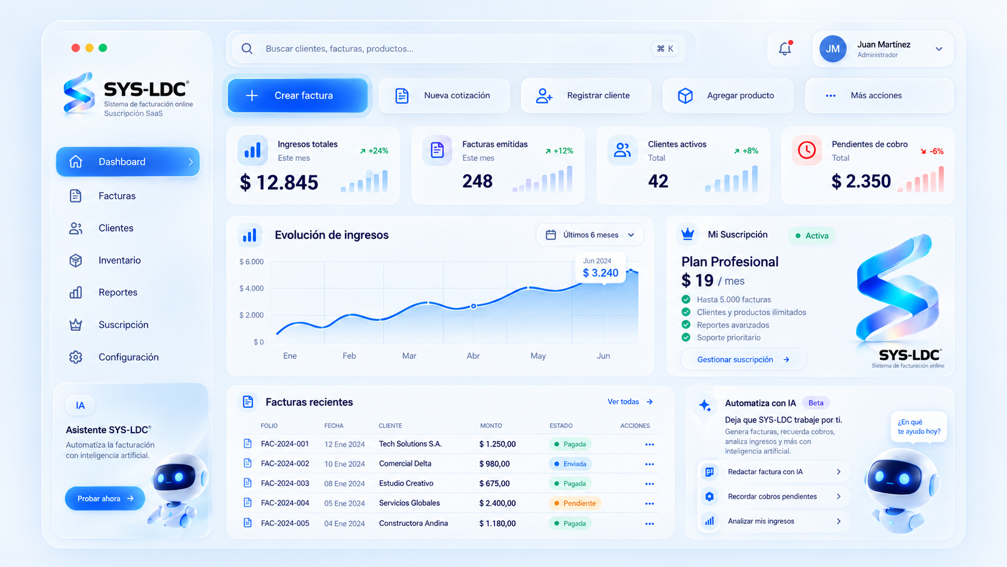This screenshot has width=1007, height=567.
Task: Click Gestionar suscripción button
Action: pos(743,360)
